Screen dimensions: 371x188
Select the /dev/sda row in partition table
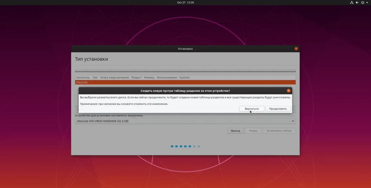click(x=185, y=82)
